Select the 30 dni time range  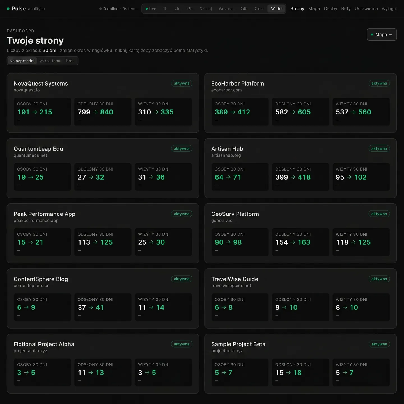click(x=276, y=9)
